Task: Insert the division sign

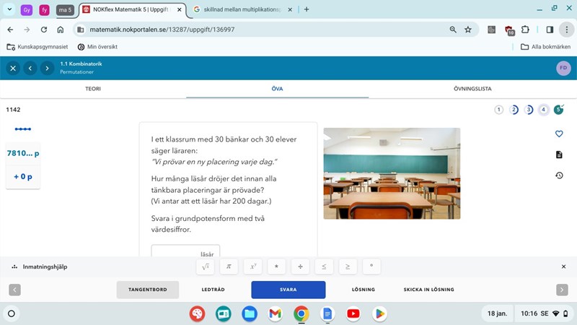Action: (300, 266)
